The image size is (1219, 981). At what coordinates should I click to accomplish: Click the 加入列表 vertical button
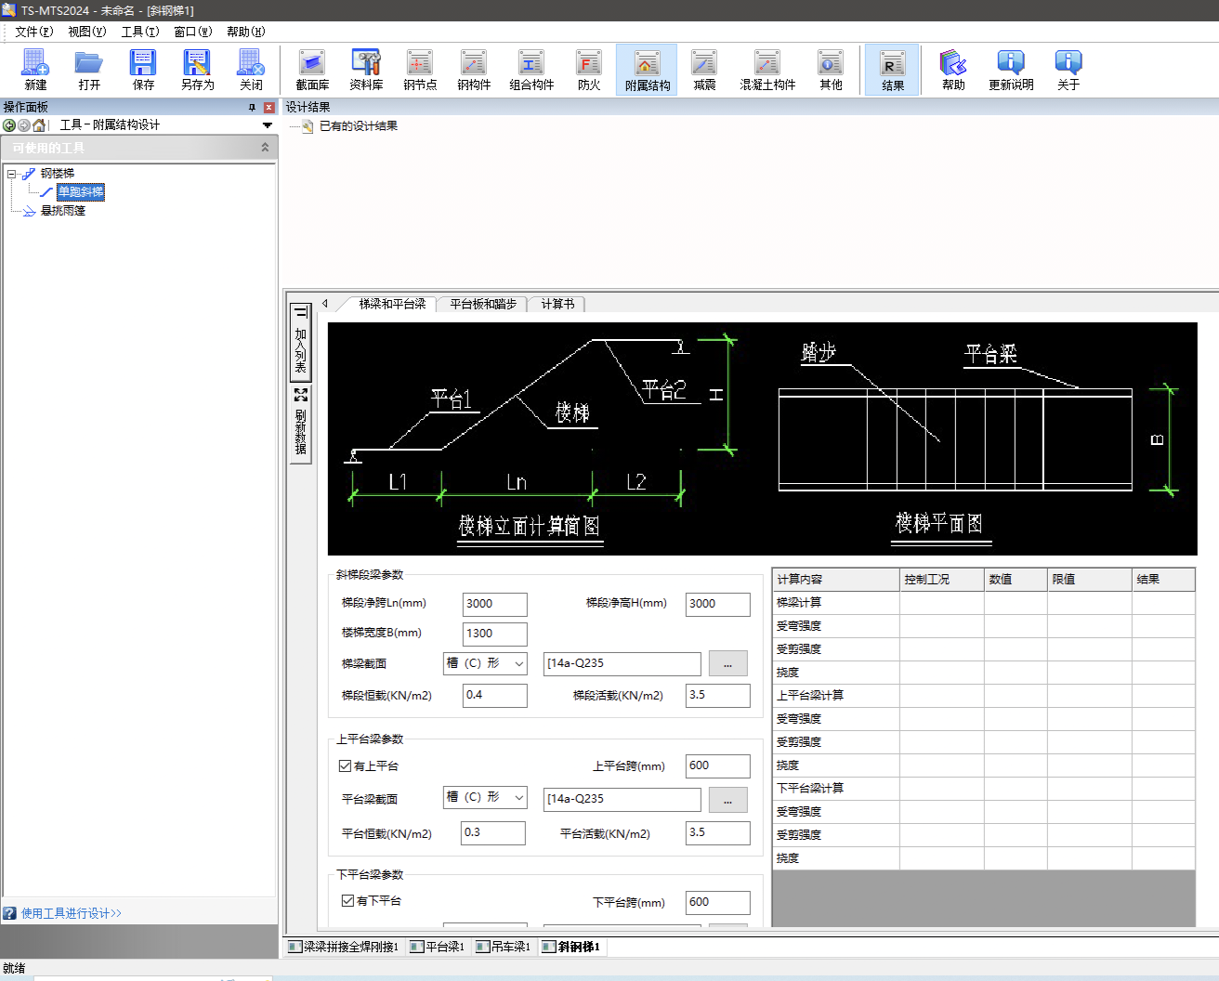coord(300,343)
